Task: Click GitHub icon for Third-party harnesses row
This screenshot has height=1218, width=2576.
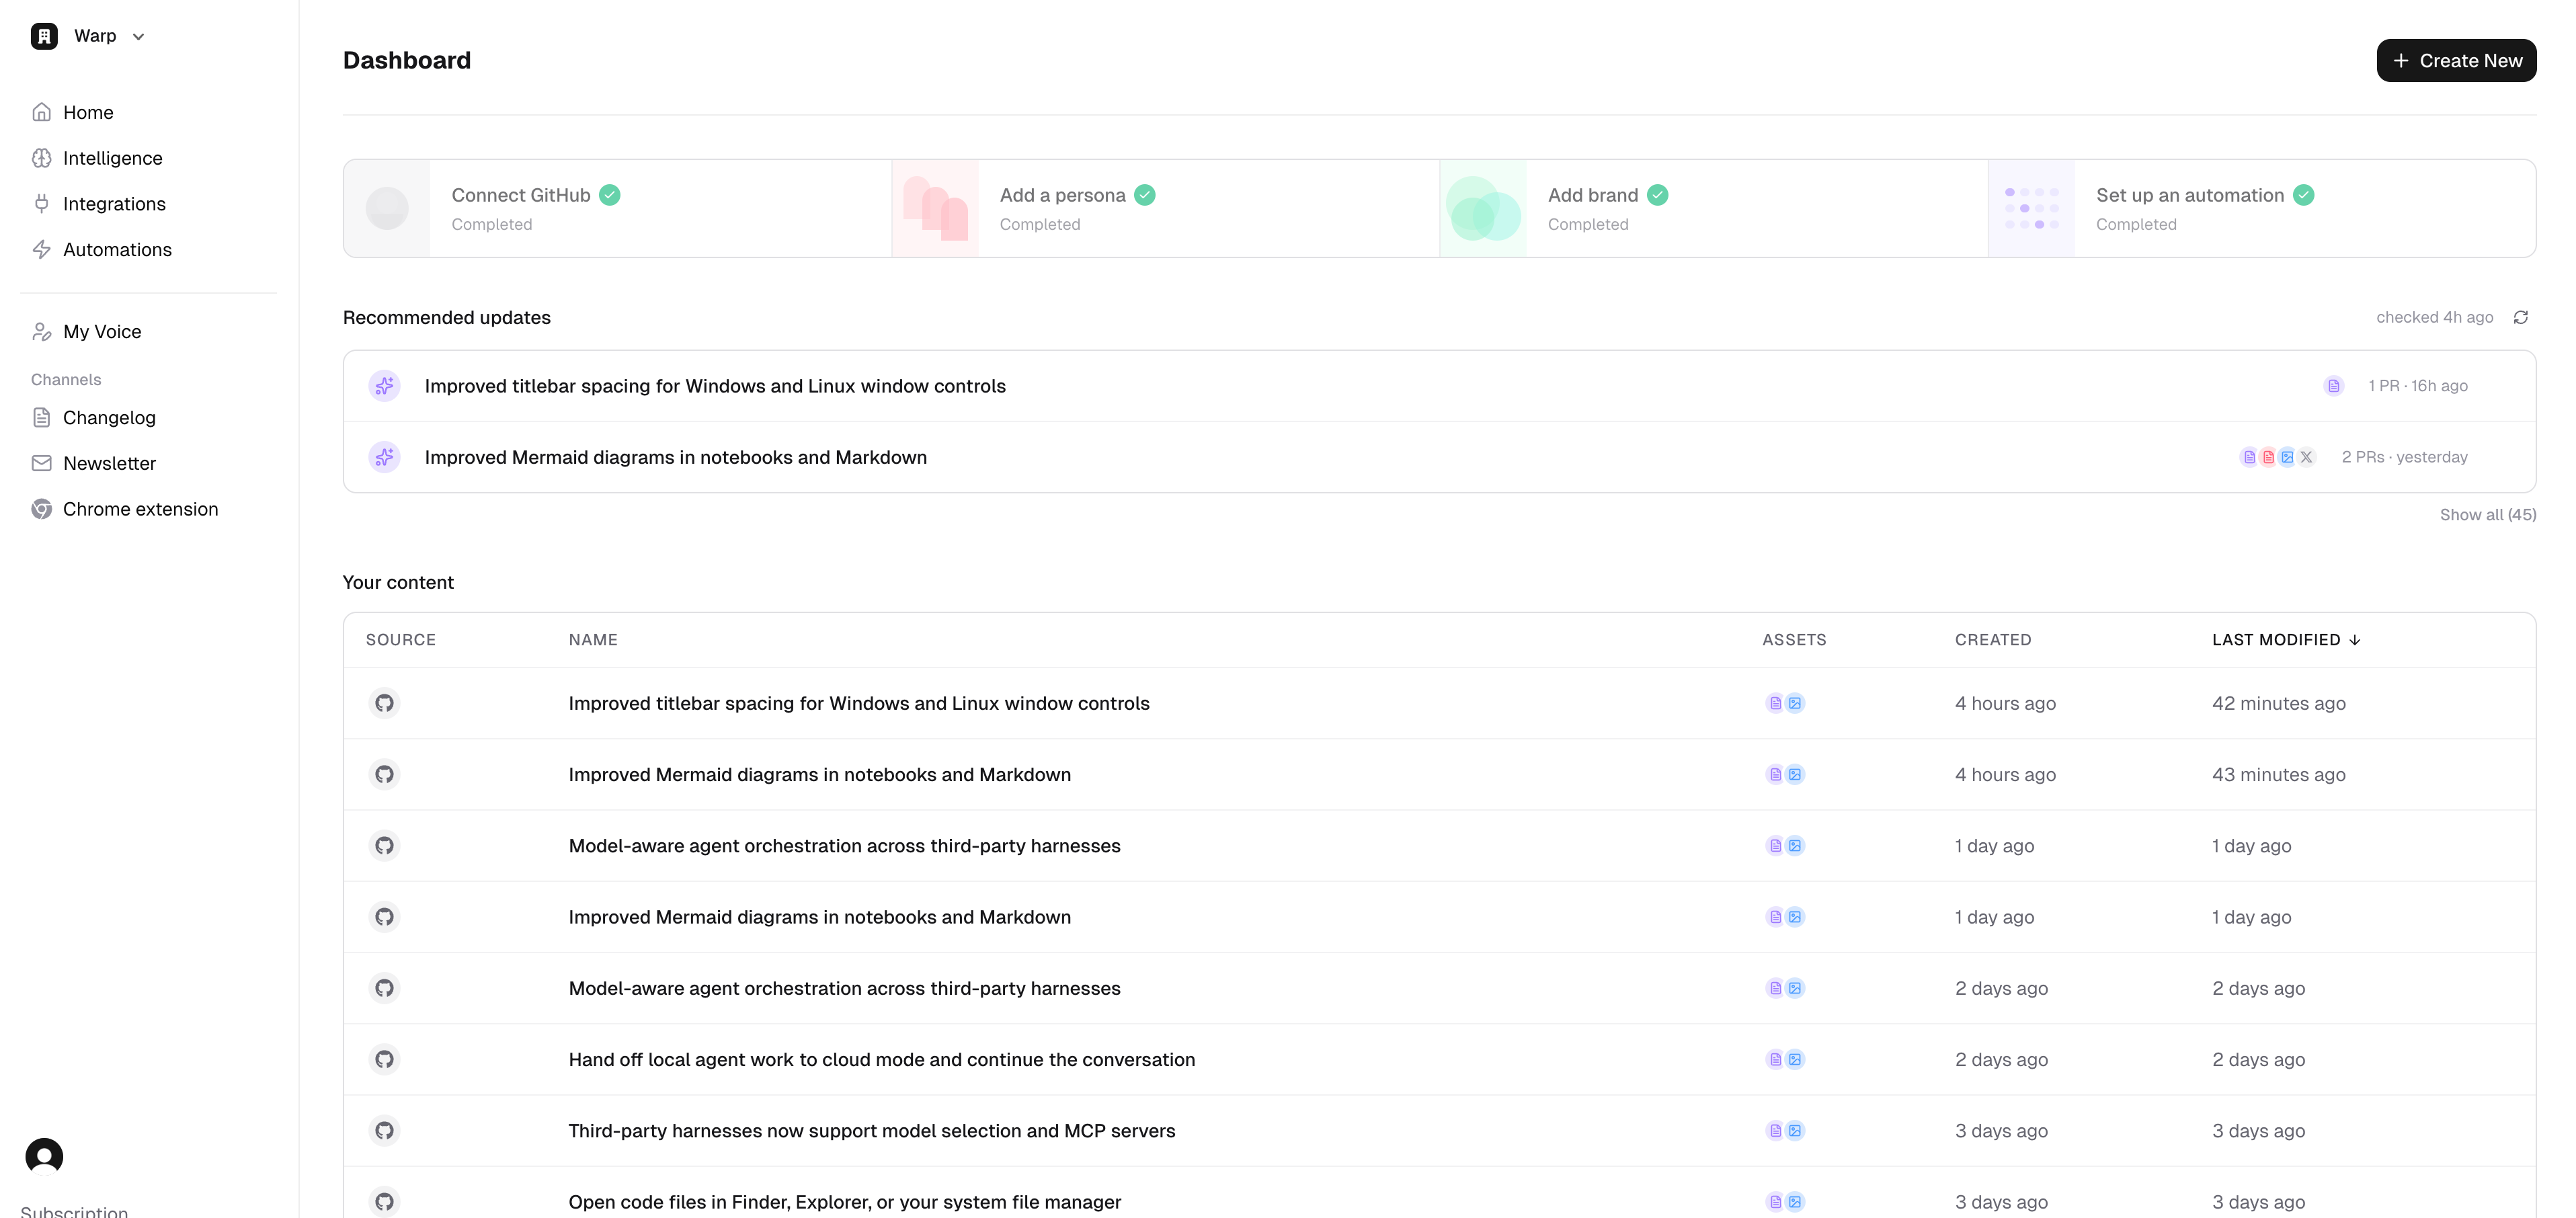Action: 384,1131
